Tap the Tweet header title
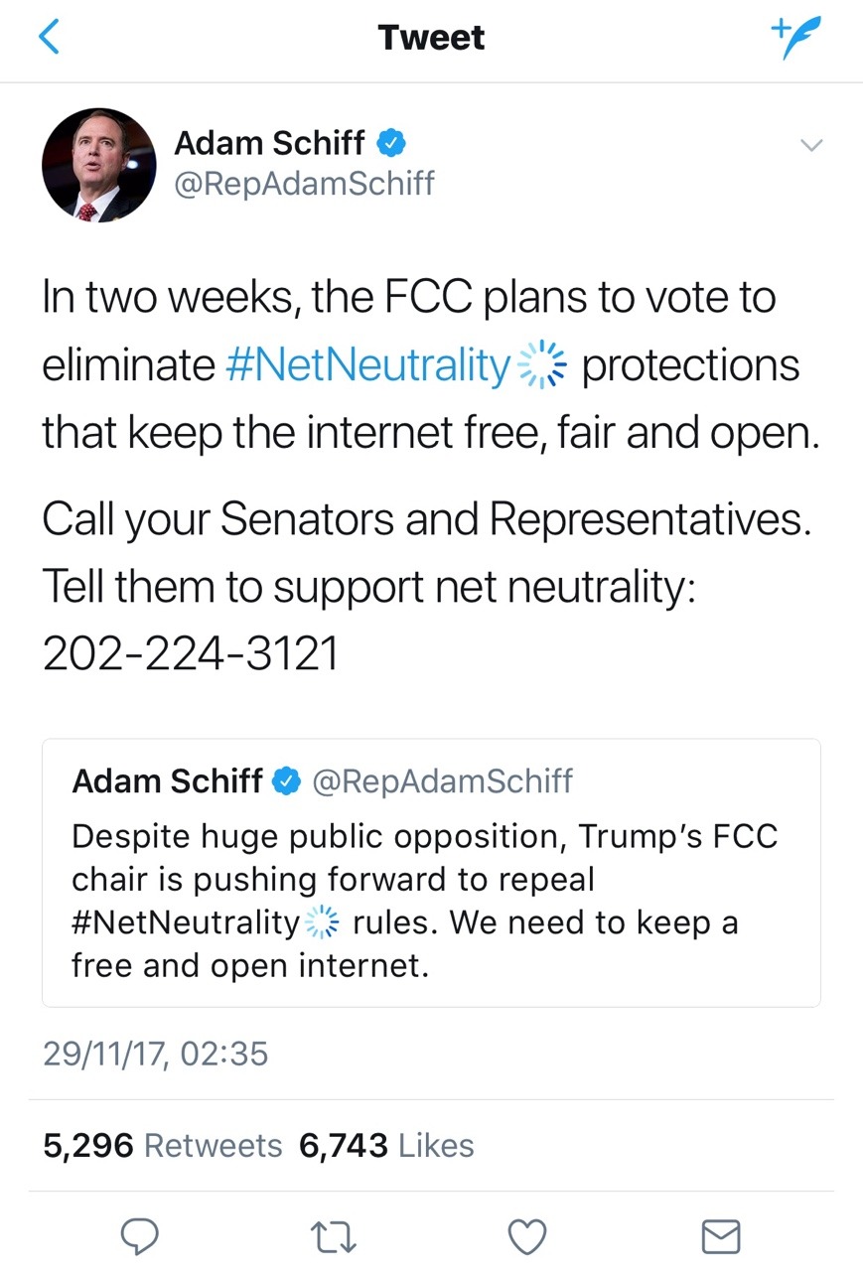The image size is (863, 1271). (x=431, y=38)
